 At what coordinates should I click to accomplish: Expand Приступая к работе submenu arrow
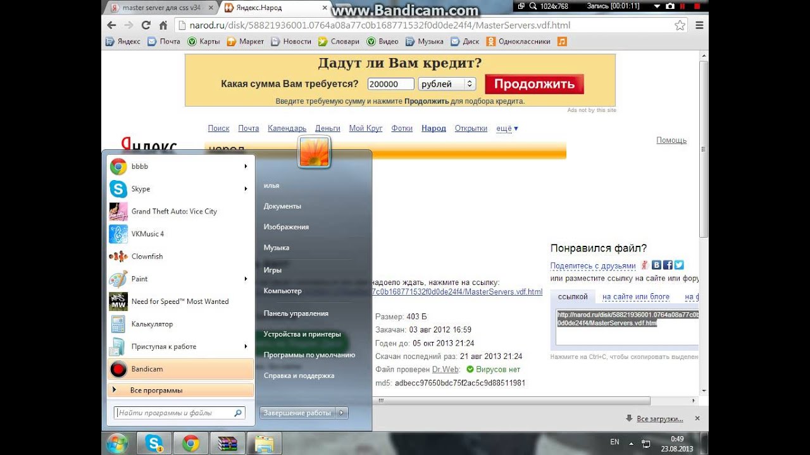(x=246, y=346)
